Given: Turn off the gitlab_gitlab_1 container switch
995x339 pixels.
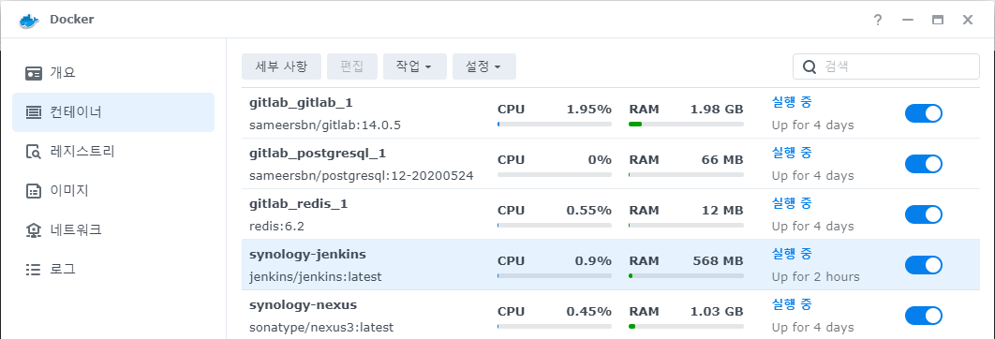Looking at the screenshot, I should tap(923, 113).
